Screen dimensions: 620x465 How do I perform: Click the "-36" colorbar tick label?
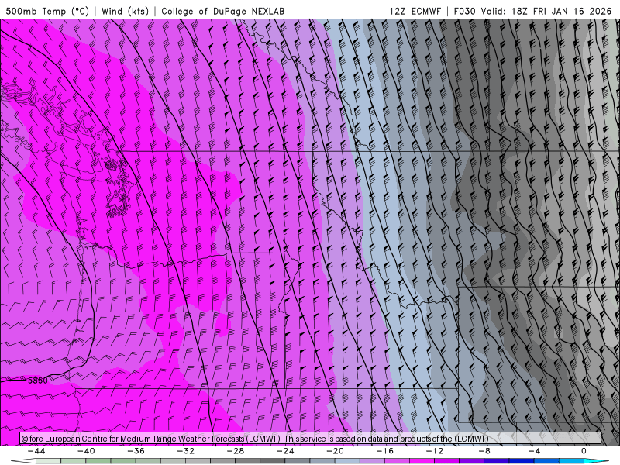tap(136, 451)
